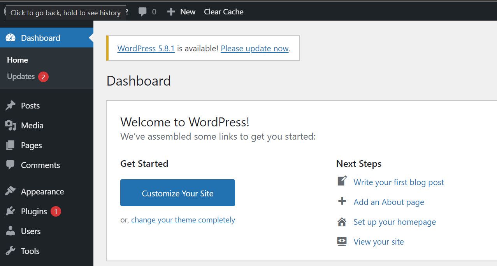
Task: Click the Media library icon
Action: tap(11, 126)
